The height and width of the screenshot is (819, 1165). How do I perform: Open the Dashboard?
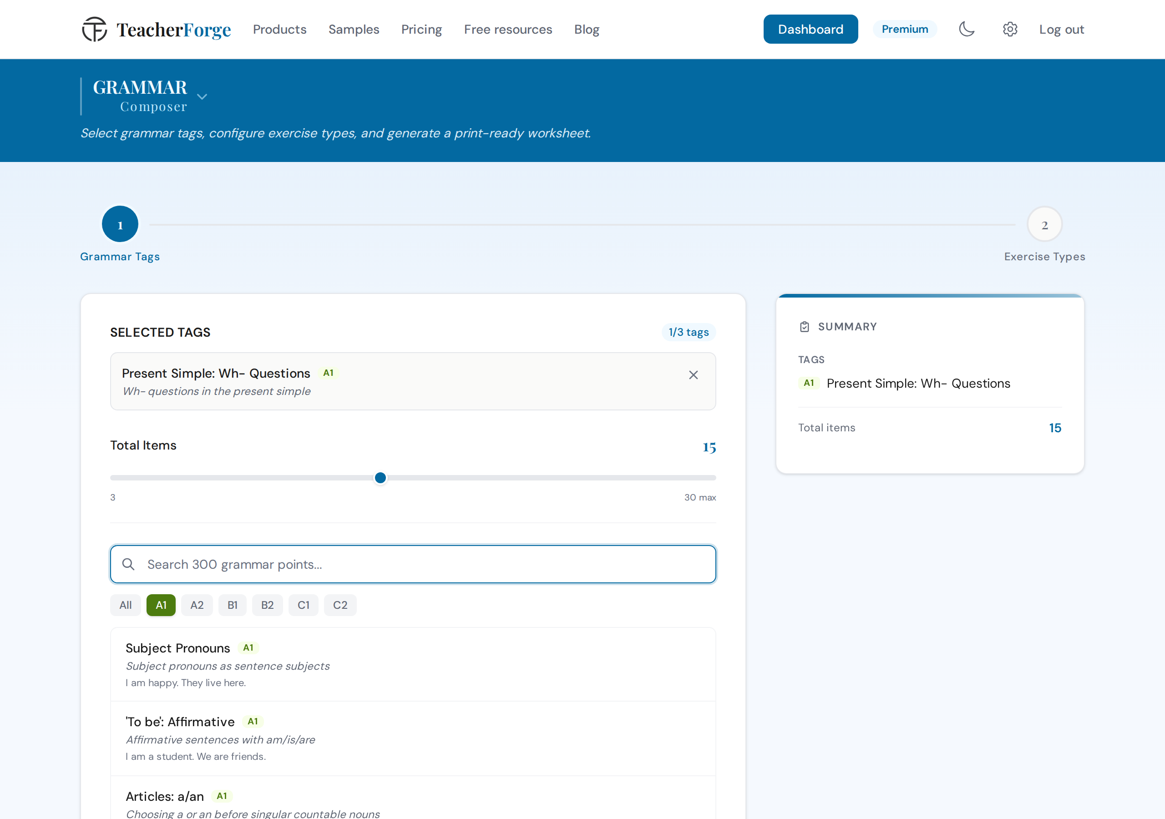coord(810,29)
